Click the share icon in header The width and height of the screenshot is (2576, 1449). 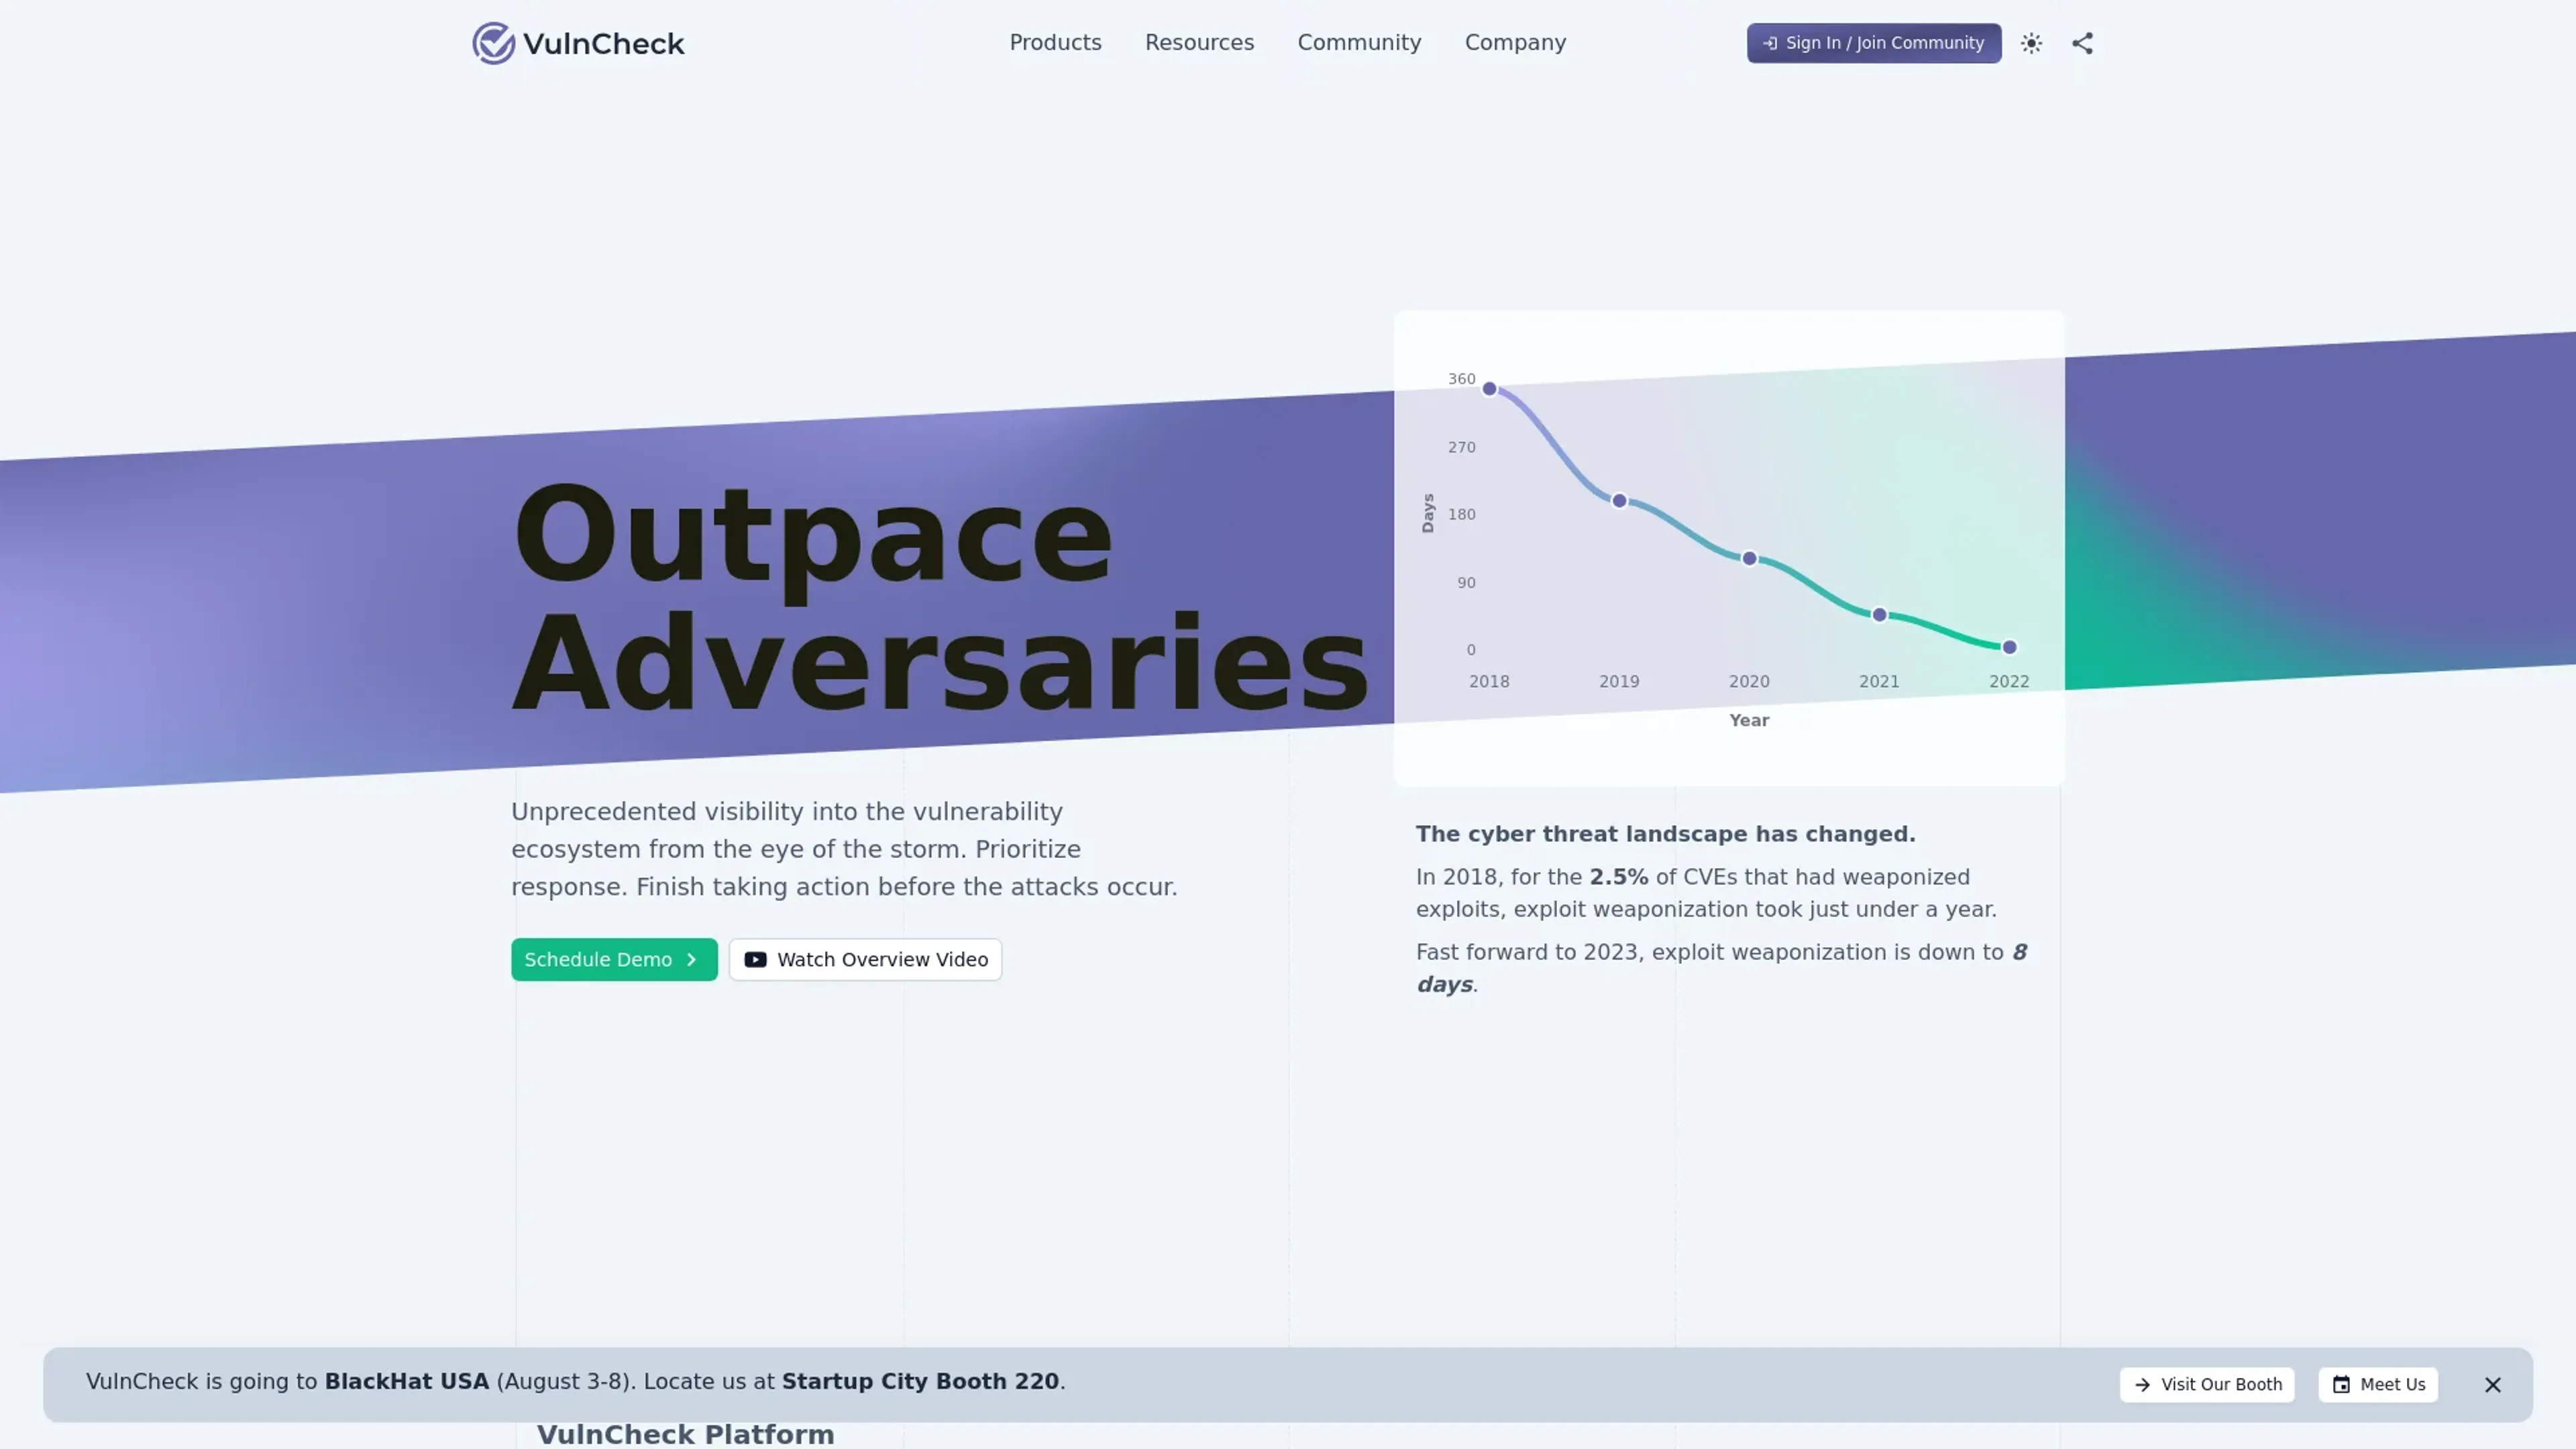click(2082, 43)
